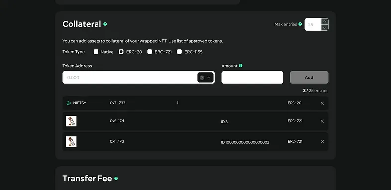
Task: Remove the NIFTSY ERC-20 entry
Action: [x=322, y=103]
